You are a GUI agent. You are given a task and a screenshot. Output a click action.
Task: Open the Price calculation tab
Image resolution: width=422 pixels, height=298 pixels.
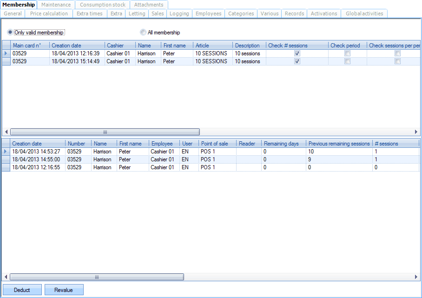coord(49,13)
